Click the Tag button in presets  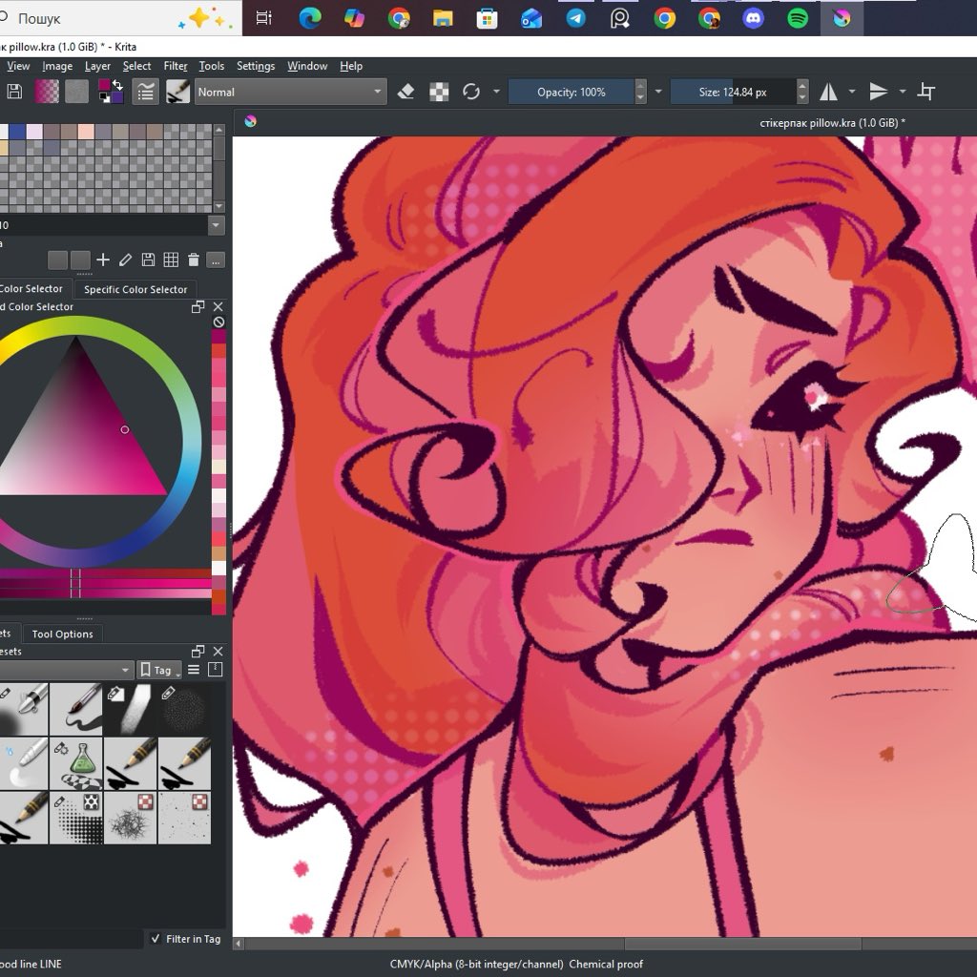pyautogui.click(x=159, y=670)
